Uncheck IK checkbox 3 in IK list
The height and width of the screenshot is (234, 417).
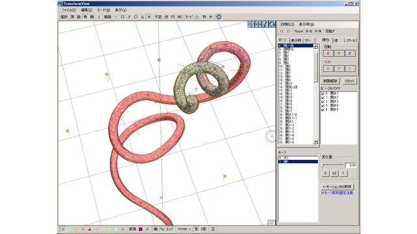tap(323, 105)
